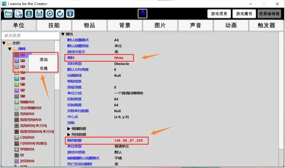Switch to the 声音 tab
The image size is (285, 168).
click(195, 25)
